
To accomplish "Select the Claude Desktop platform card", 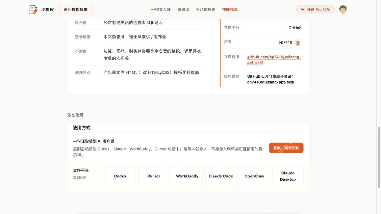I will click(288, 176).
